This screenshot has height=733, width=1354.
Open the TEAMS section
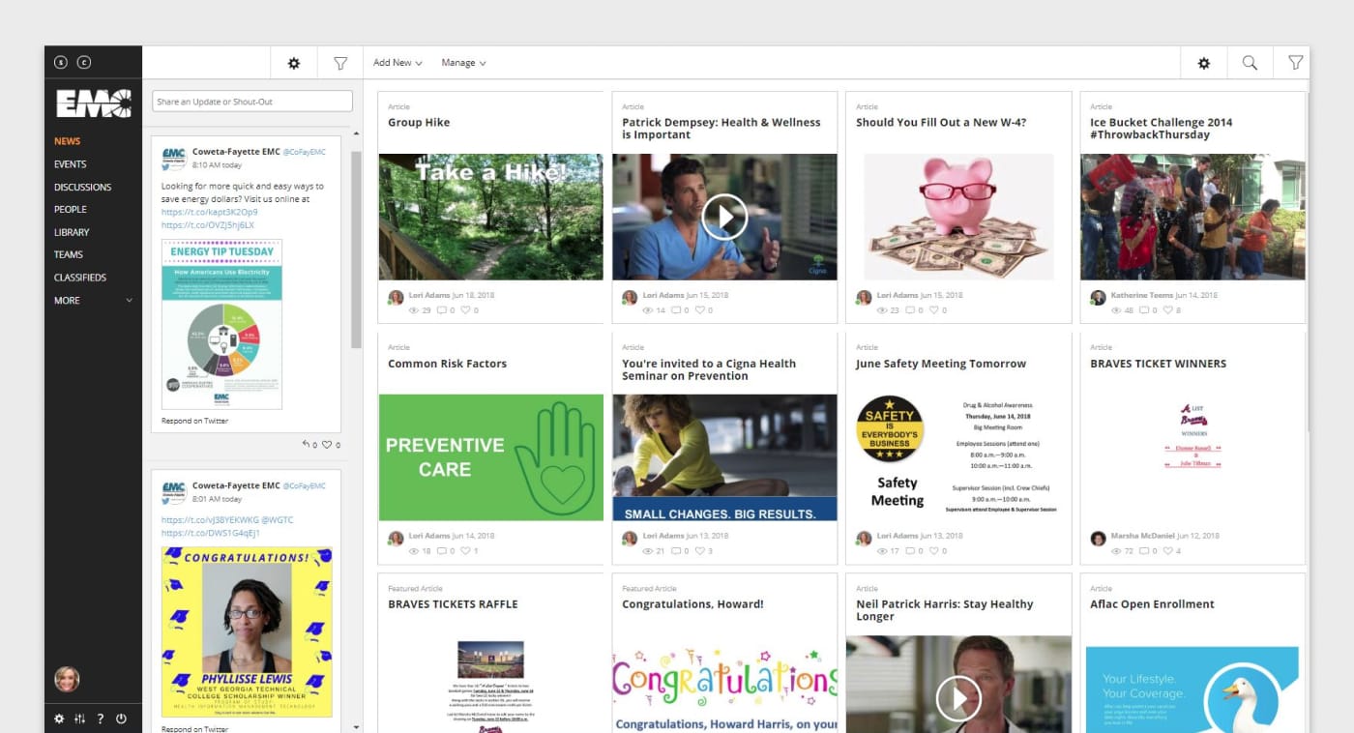pos(69,255)
